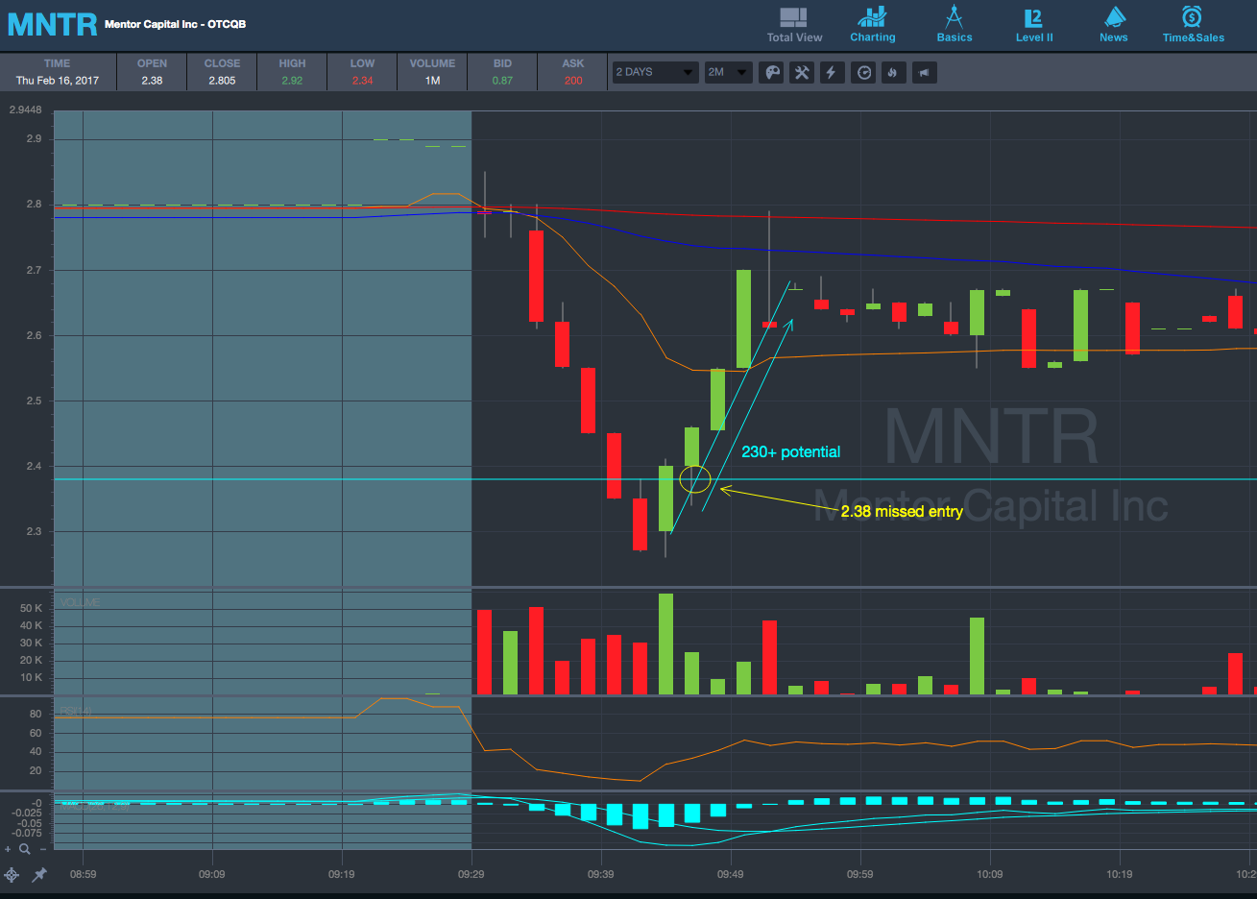Click the minus zoom-out icon

(44, 849)
